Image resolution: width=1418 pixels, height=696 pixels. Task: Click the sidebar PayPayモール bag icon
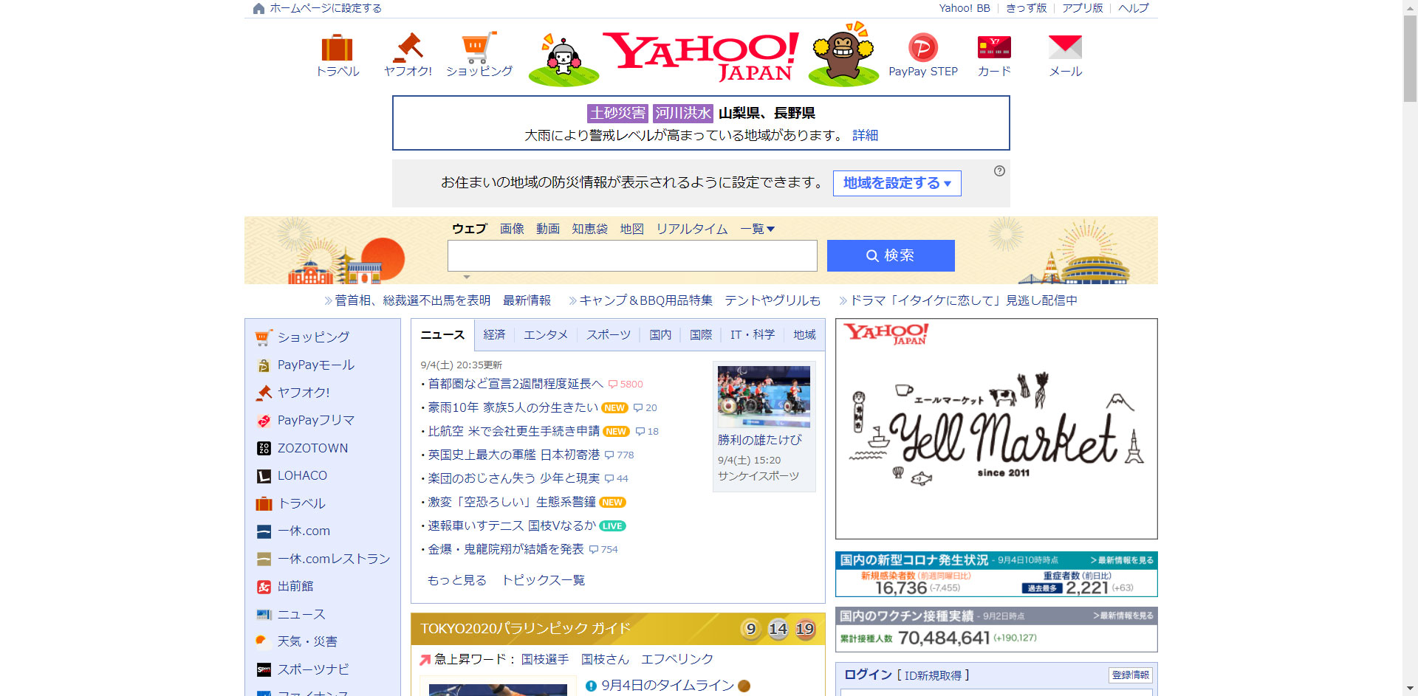click(264, 365)
